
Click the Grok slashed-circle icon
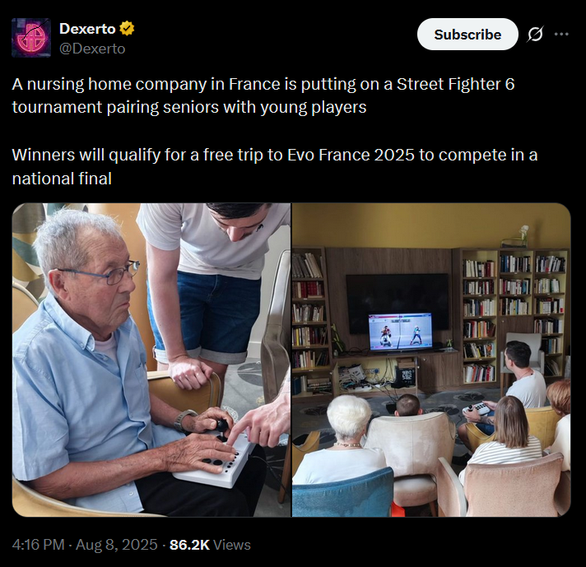point(535,35)
